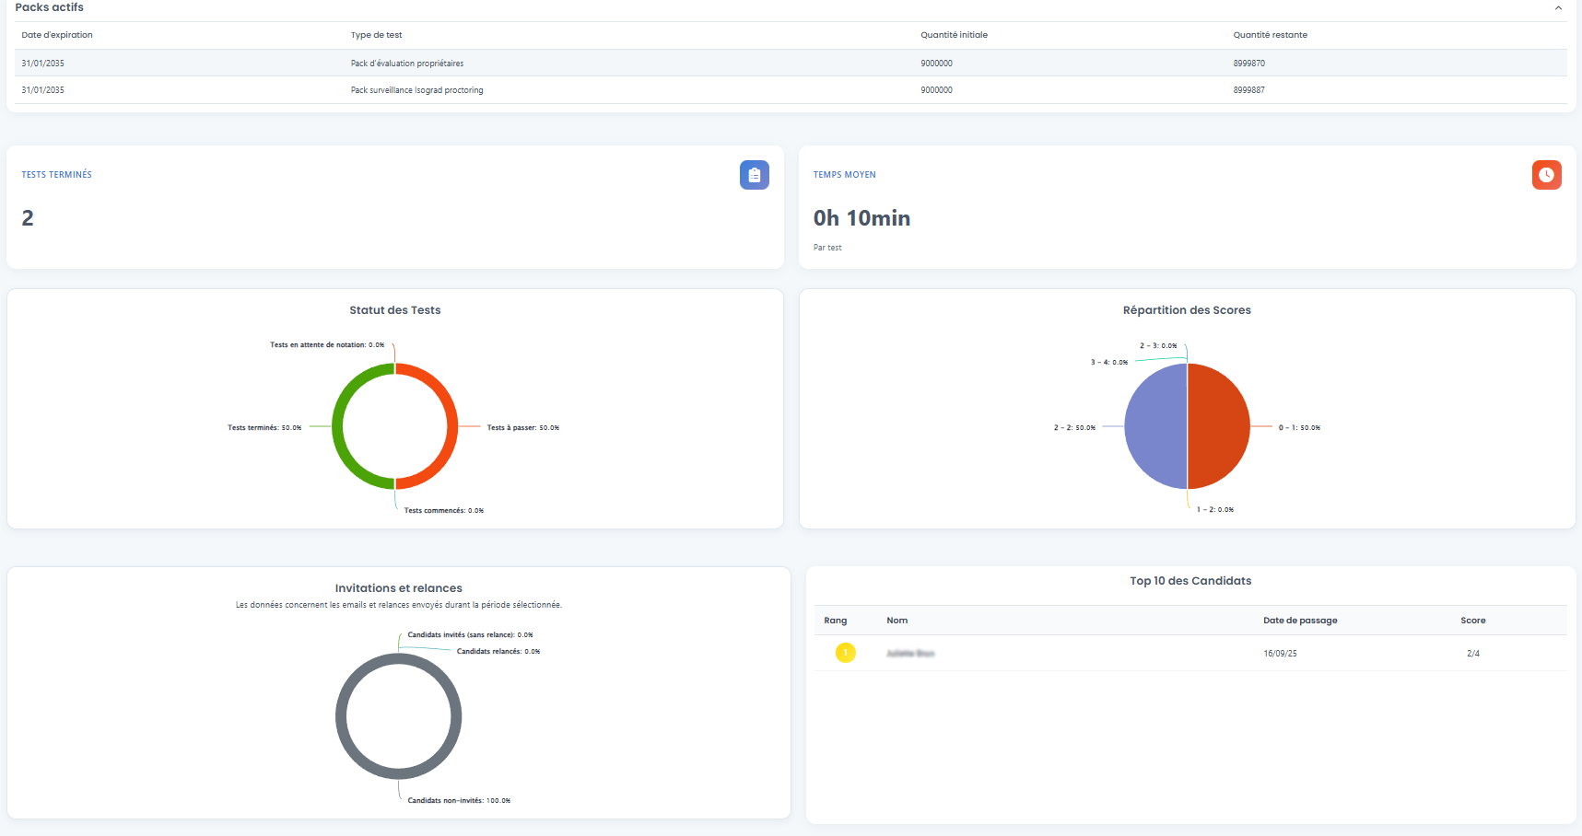Screen dimensions: 1582x836
Task: Click the orange clock icon in Temps moyen
Action: (1546, 175)
